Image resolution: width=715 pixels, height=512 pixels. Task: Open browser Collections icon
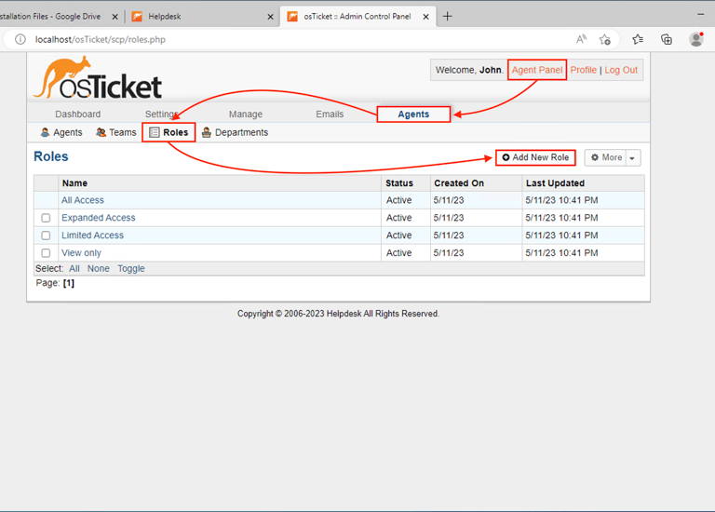667,39
